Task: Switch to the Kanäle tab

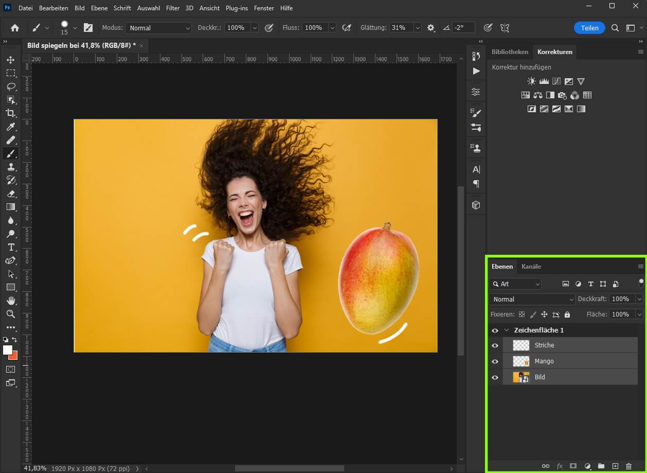Action: coord(531,266)
